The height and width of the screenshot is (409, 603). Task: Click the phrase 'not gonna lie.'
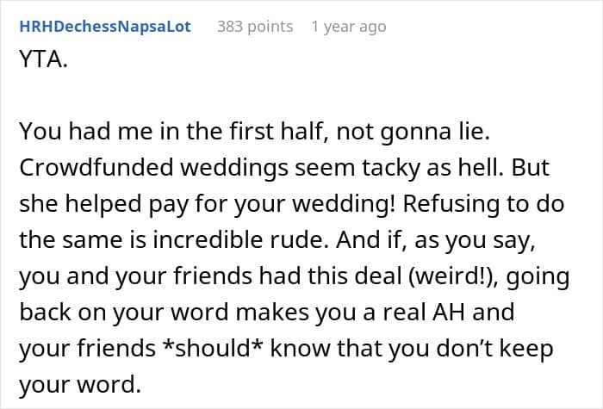pyautogui.click(x=413, y=133)
